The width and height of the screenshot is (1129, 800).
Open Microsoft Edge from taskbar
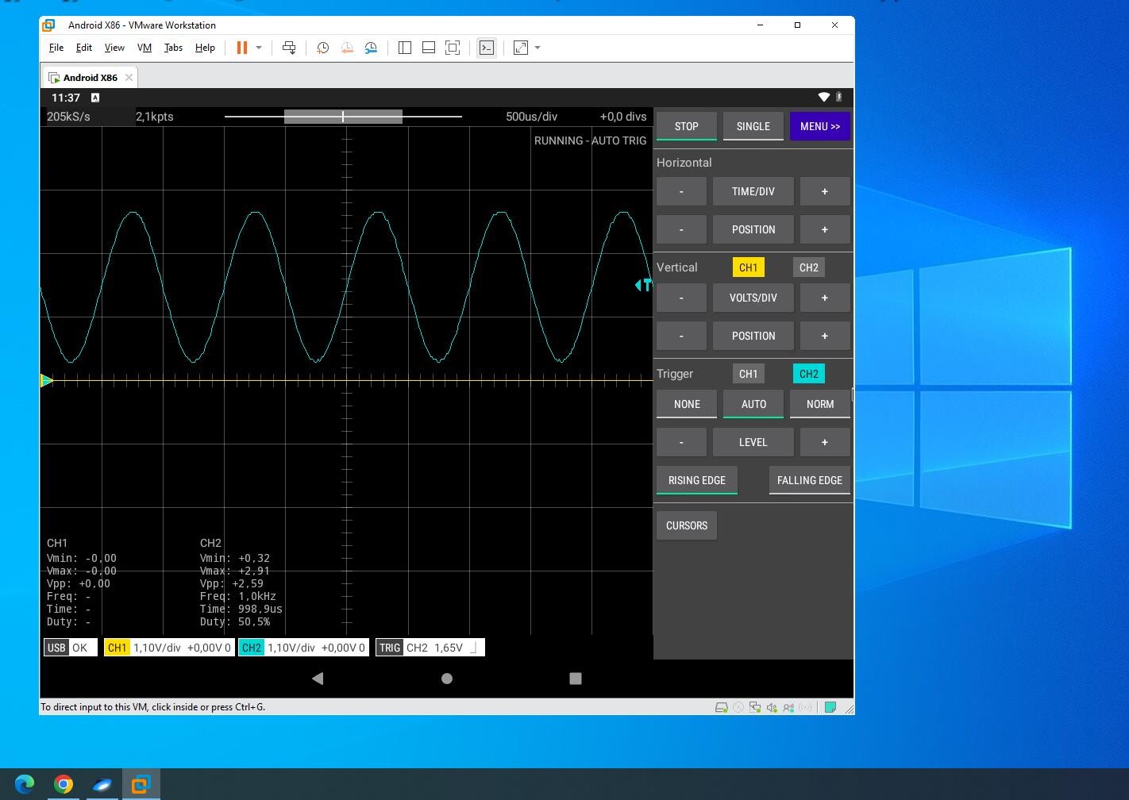[25, 784]
